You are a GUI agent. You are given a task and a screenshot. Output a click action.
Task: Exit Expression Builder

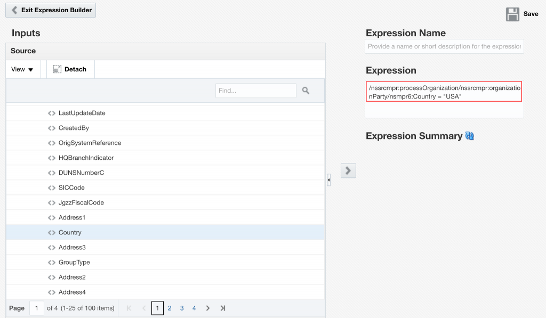(x=51, y=10)
